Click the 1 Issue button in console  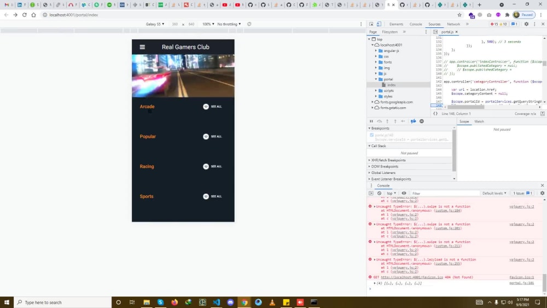point(522,193)
